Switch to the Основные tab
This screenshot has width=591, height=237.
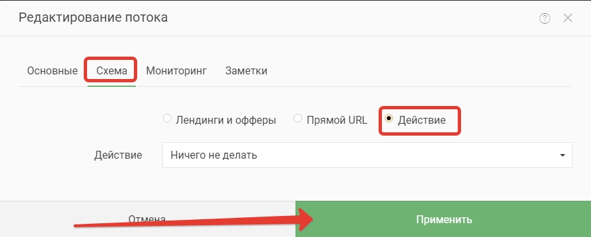52,70
